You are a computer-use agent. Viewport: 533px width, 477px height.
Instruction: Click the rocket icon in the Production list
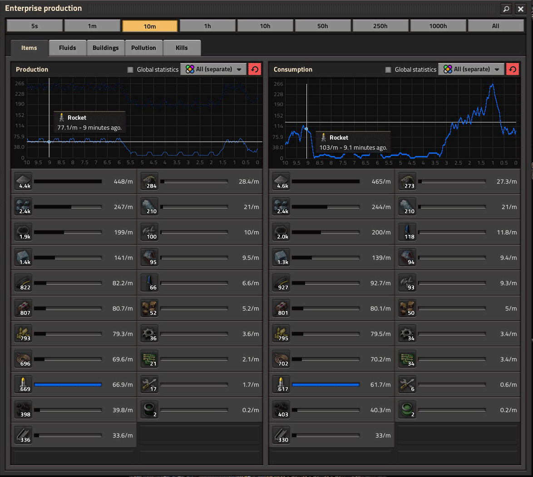[x=22, y=385]
